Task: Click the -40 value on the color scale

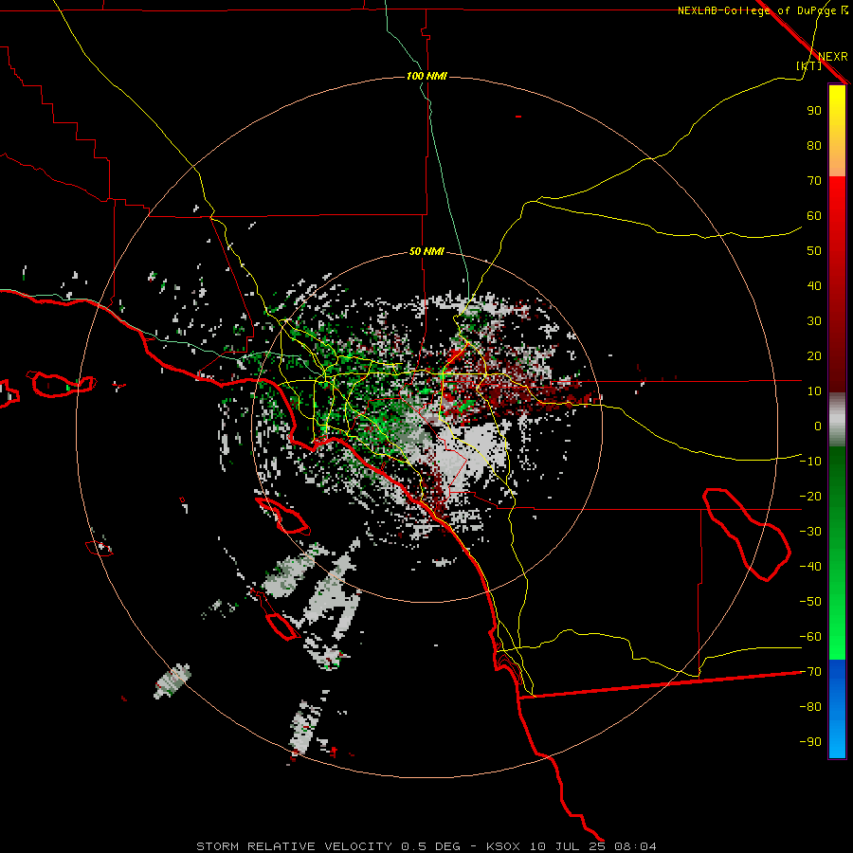Action: tap(810, 567)
